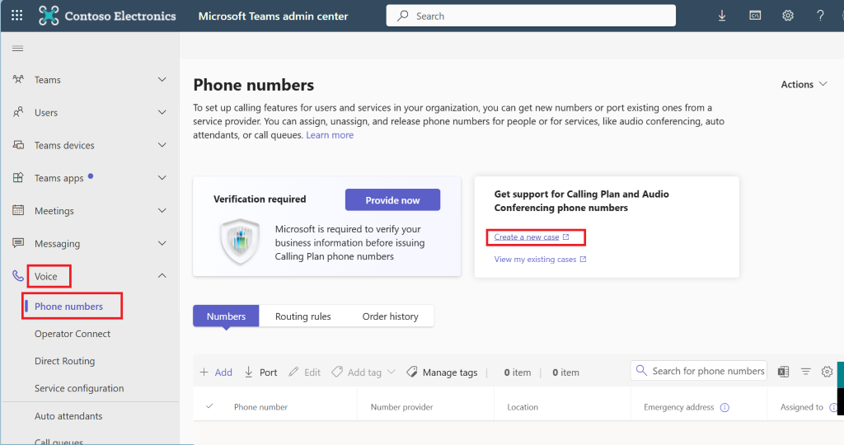Select the Numbers tab

click(x=226, y=316)
